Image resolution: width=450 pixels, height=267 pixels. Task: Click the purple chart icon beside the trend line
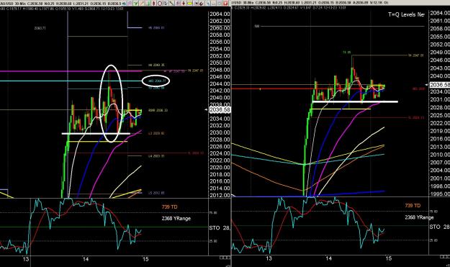click(x=177, y=3)
